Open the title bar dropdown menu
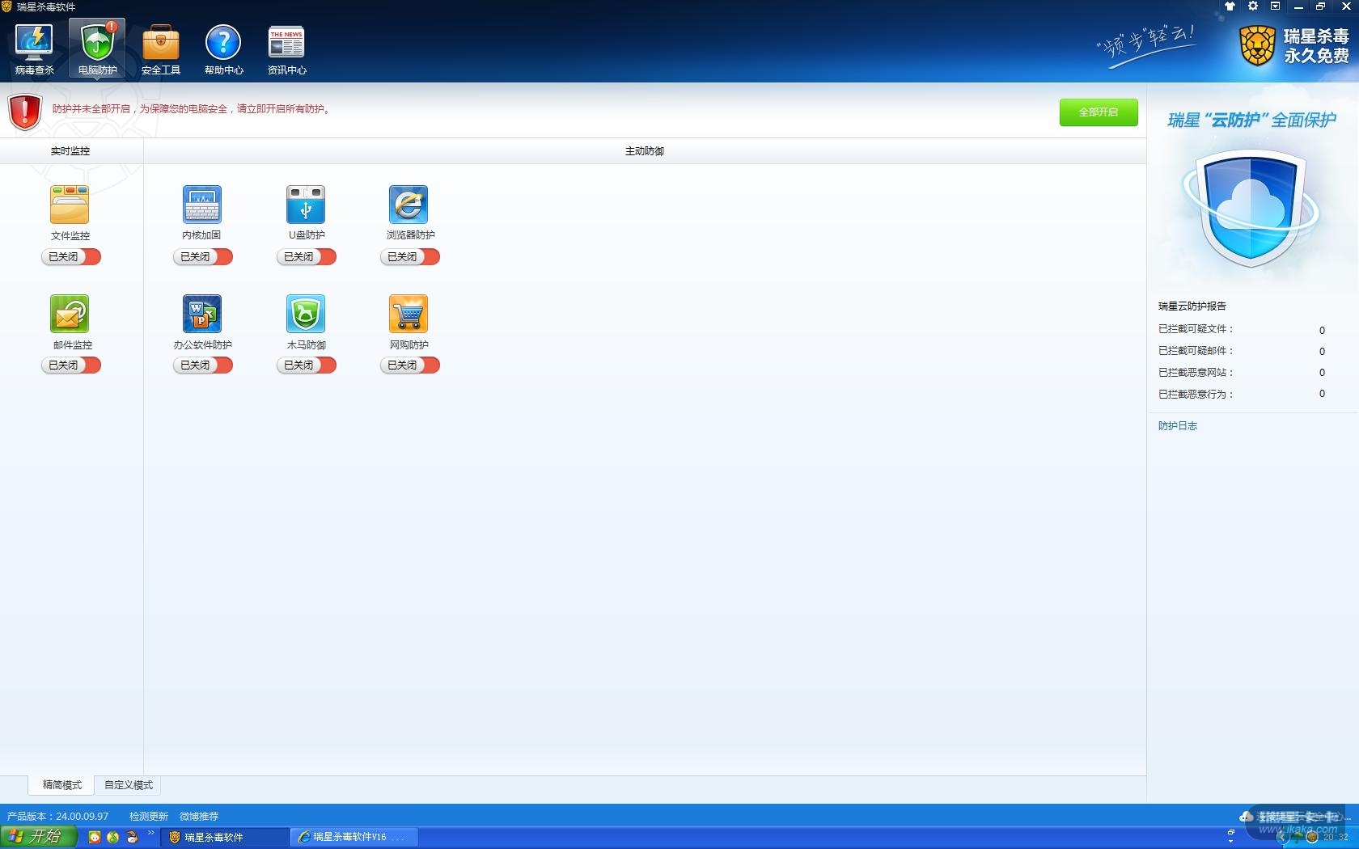This screenshot has width=1359, height=849. pos(1276,6)
